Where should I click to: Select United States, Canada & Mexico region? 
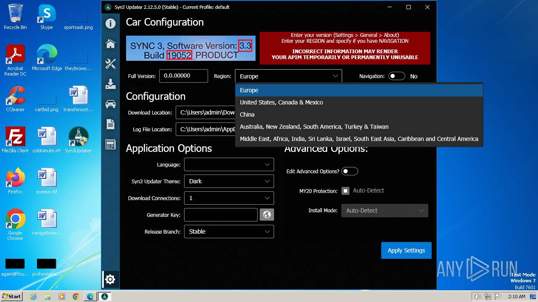(359, 102)
